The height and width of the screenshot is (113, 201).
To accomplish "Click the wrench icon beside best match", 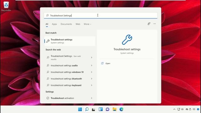I will click(48, 41).
